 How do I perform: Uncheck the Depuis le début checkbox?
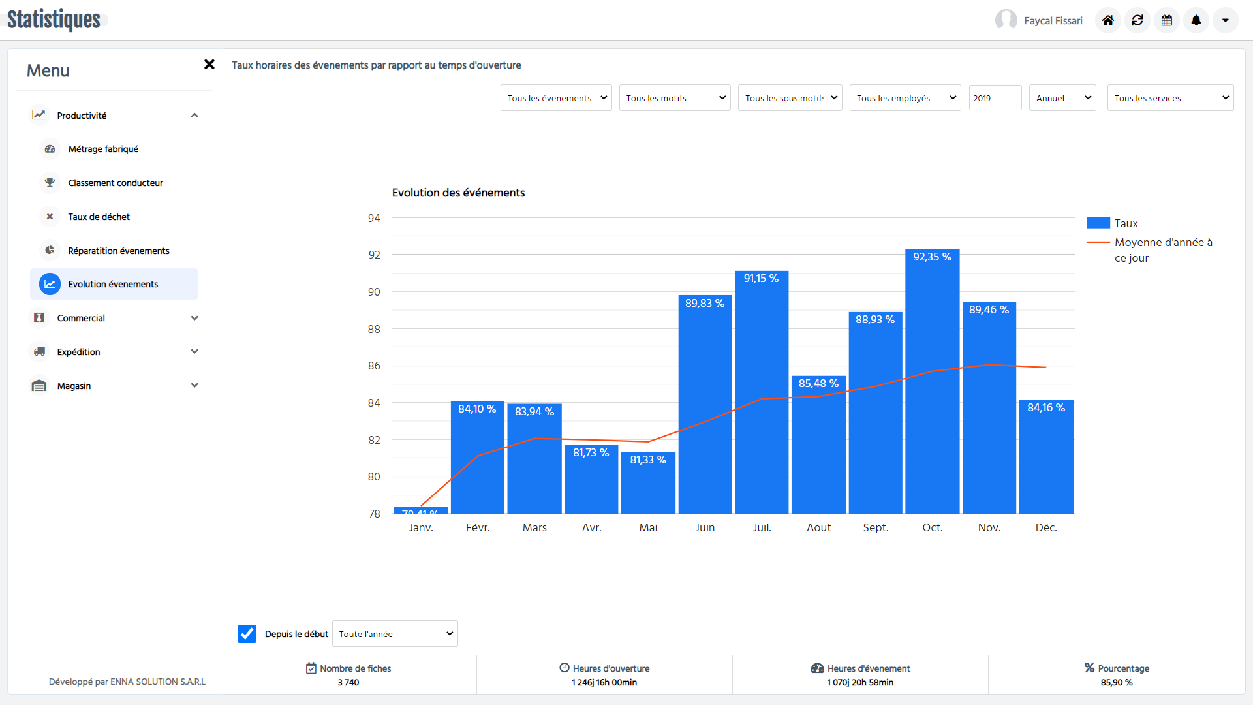pos(247,634)
